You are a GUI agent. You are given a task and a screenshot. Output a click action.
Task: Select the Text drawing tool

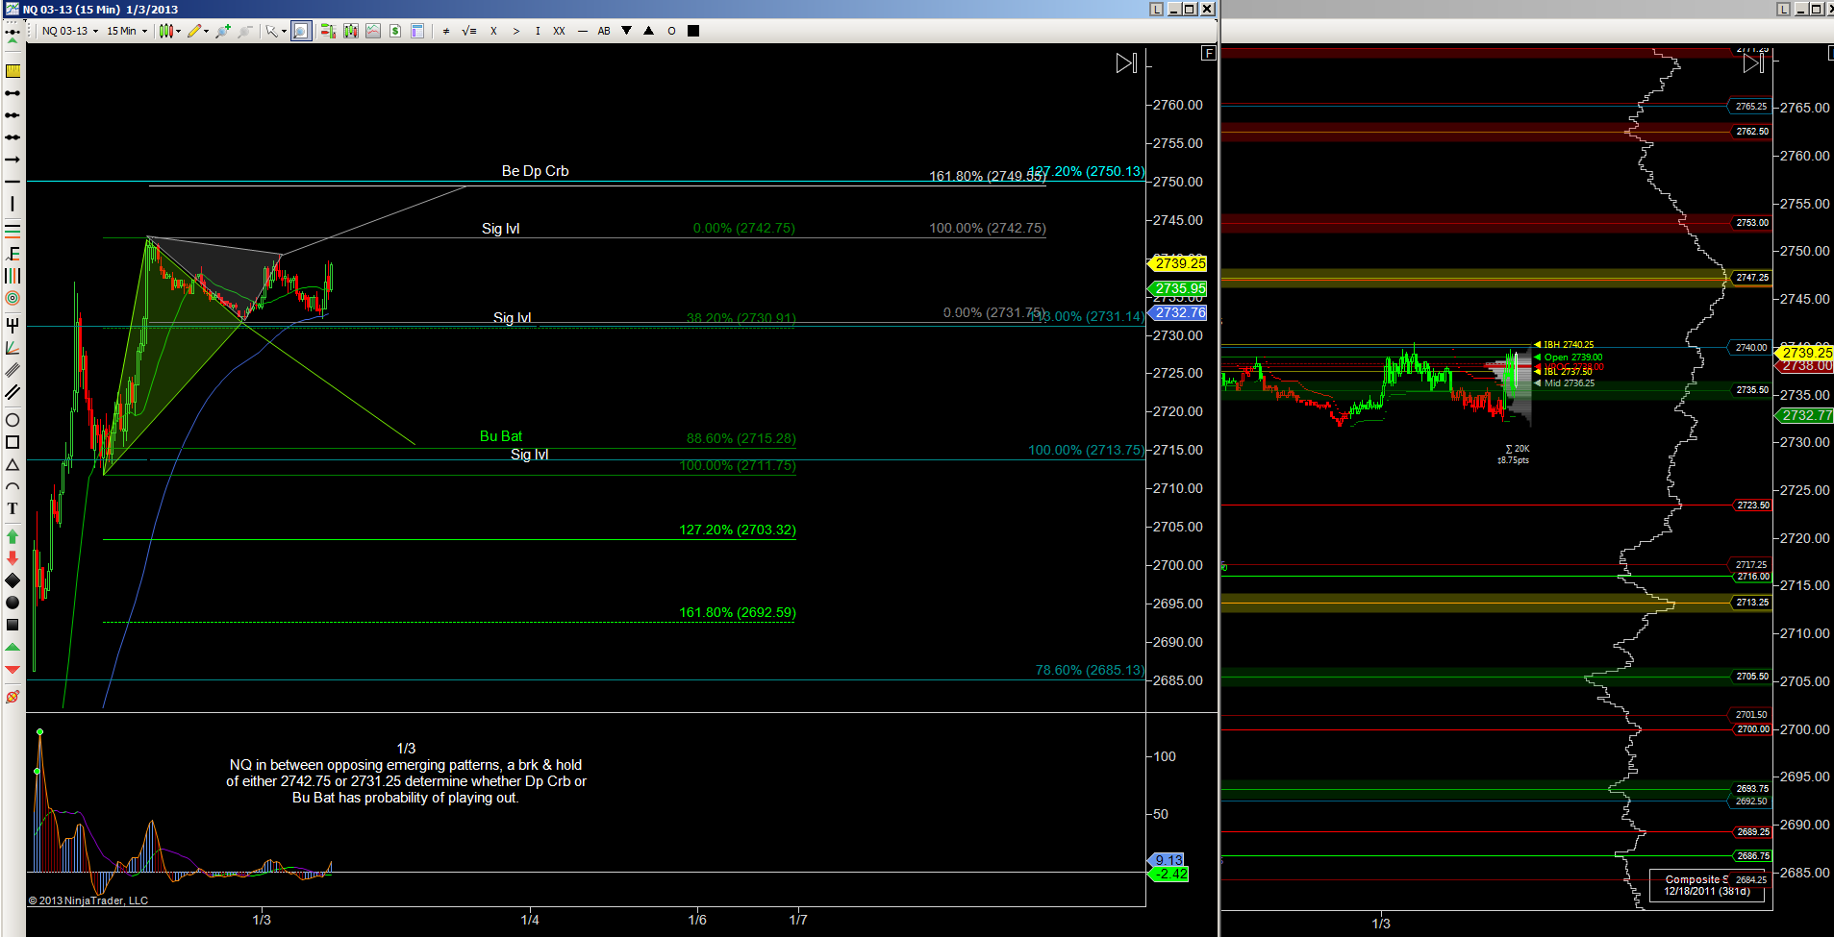(13, 508)
